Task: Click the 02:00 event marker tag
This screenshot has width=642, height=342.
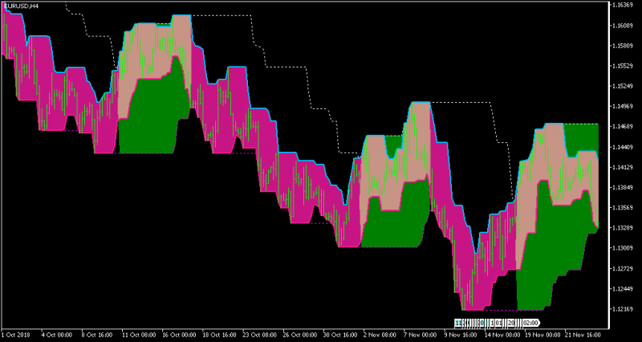Action: 530,324
